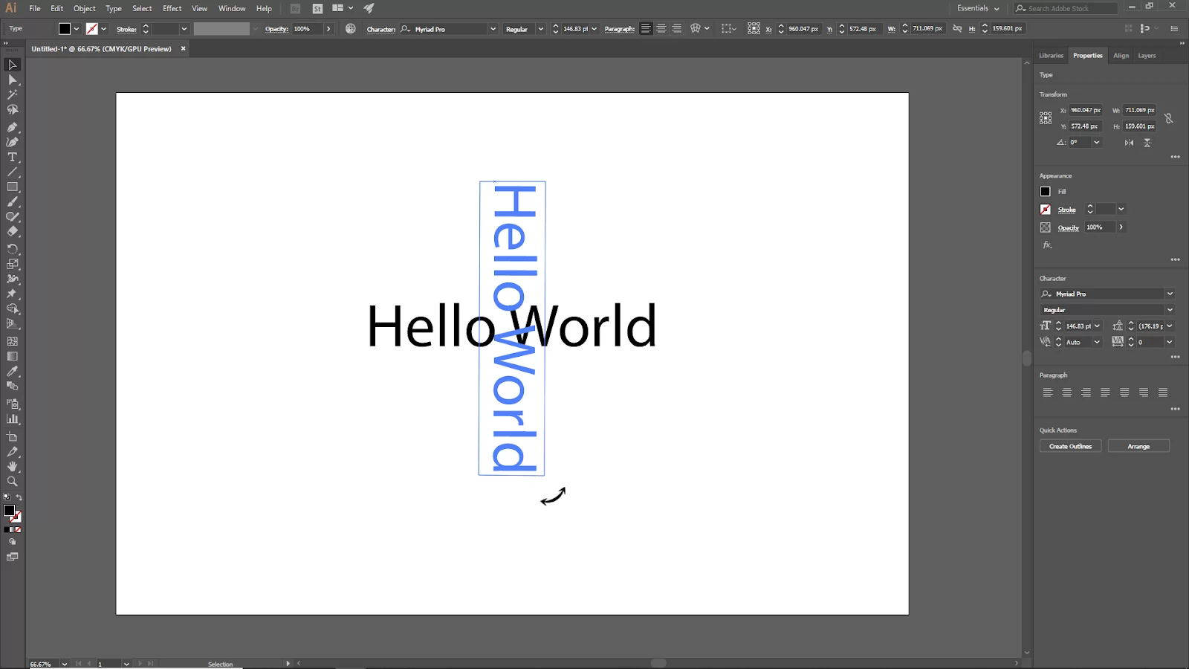Open leading value dropdown in Character section
1189x669 pixels.
pos(1170,326)
